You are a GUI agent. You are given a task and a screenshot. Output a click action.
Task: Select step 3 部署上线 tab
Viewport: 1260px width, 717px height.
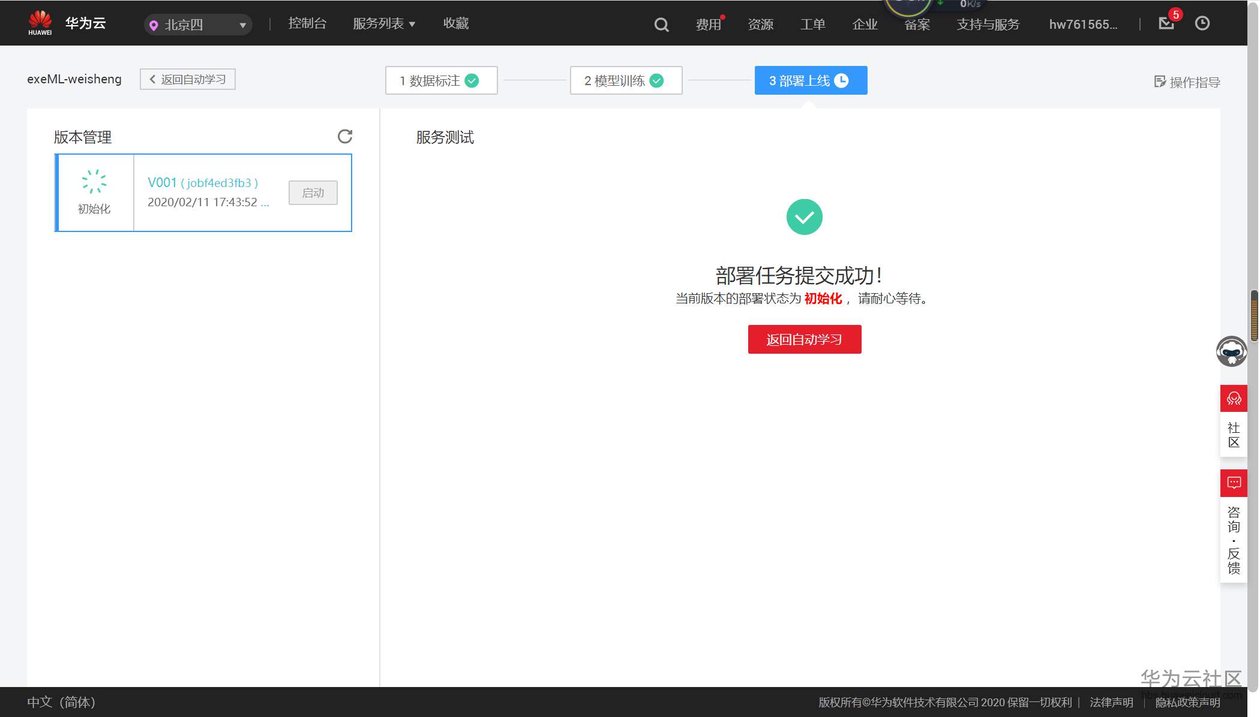click(x=810, y=80)
